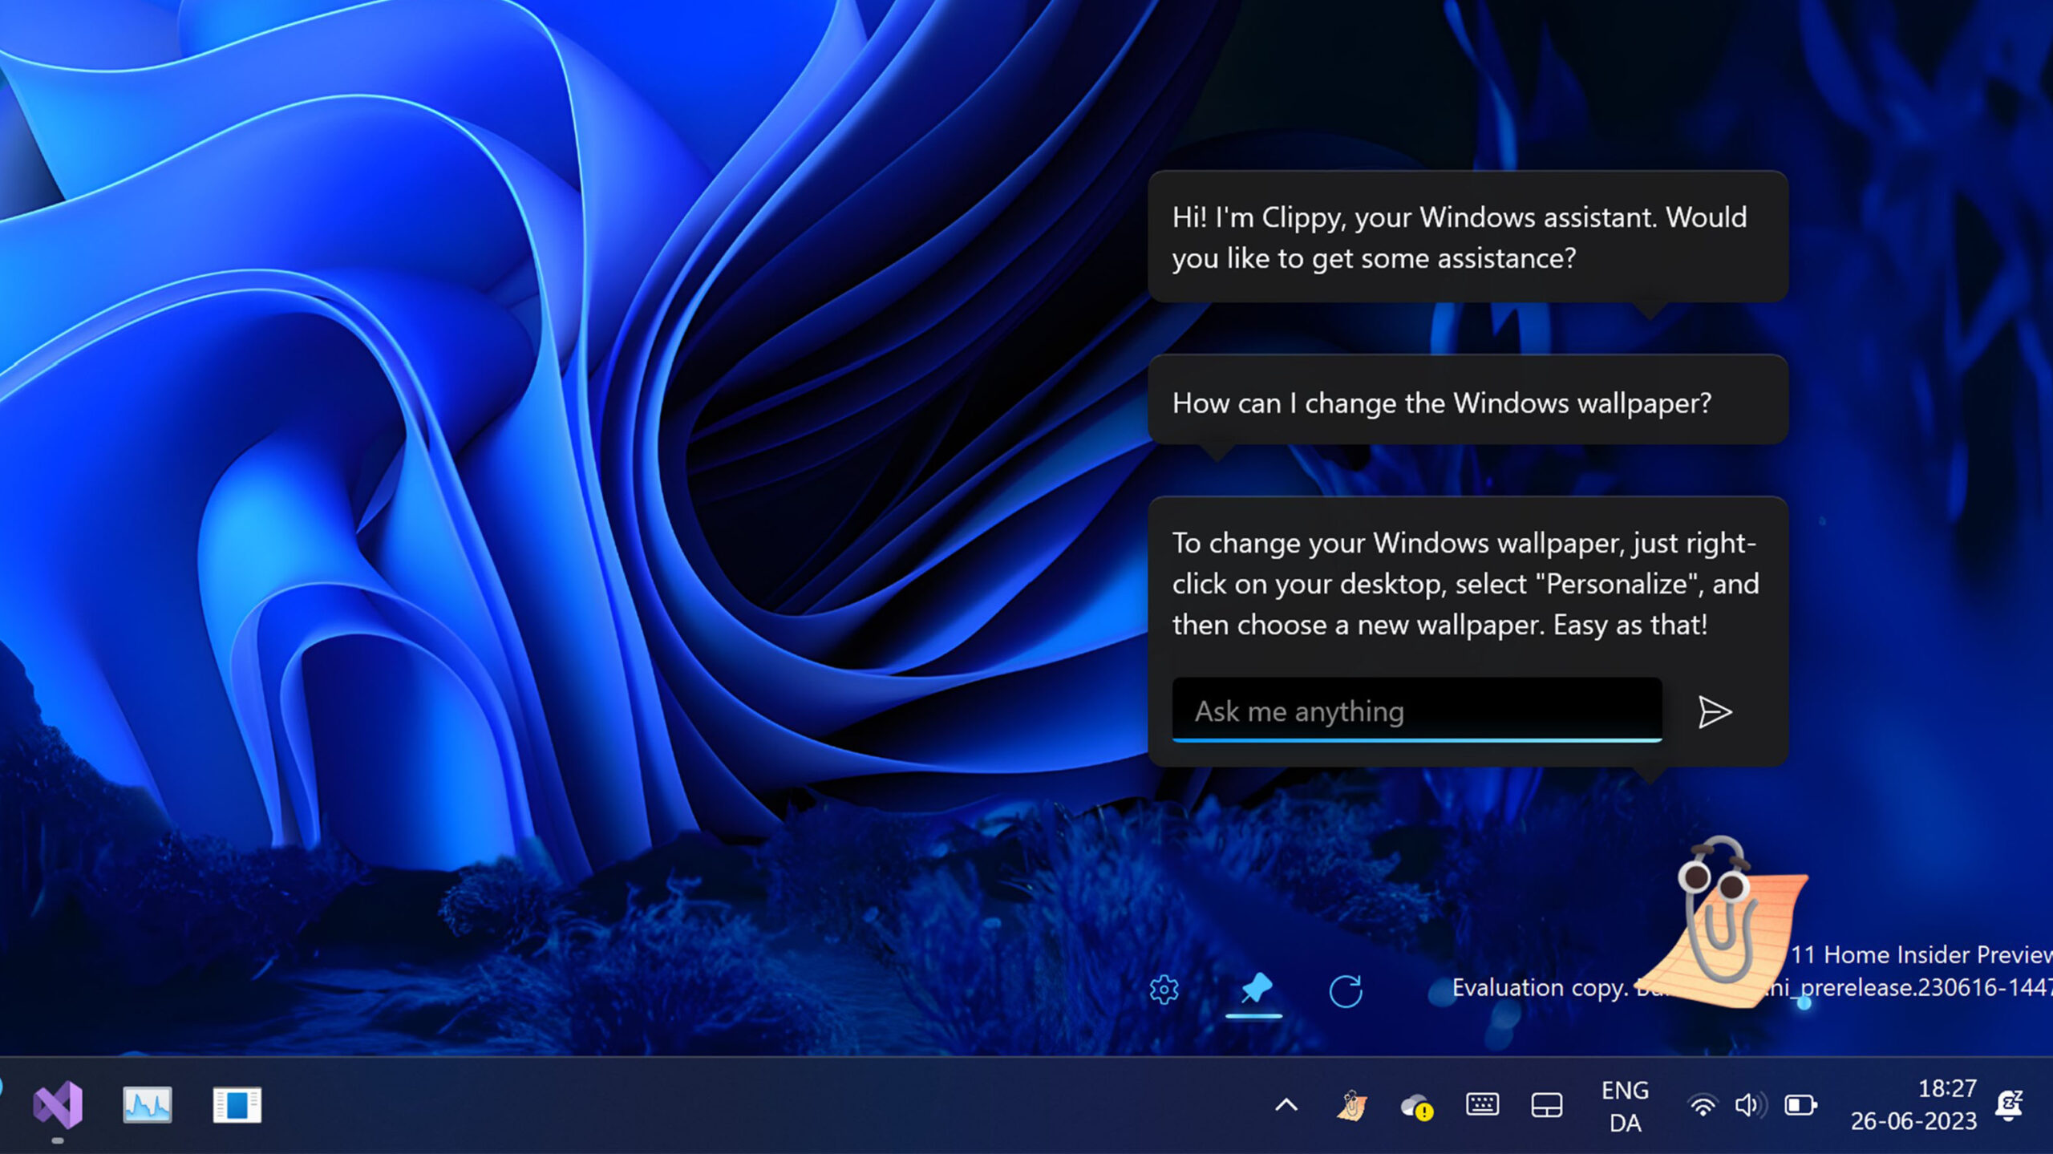2053x1154 pixels.
Task: Click the refresh chat icon
Action: [x=1345, y=991]
